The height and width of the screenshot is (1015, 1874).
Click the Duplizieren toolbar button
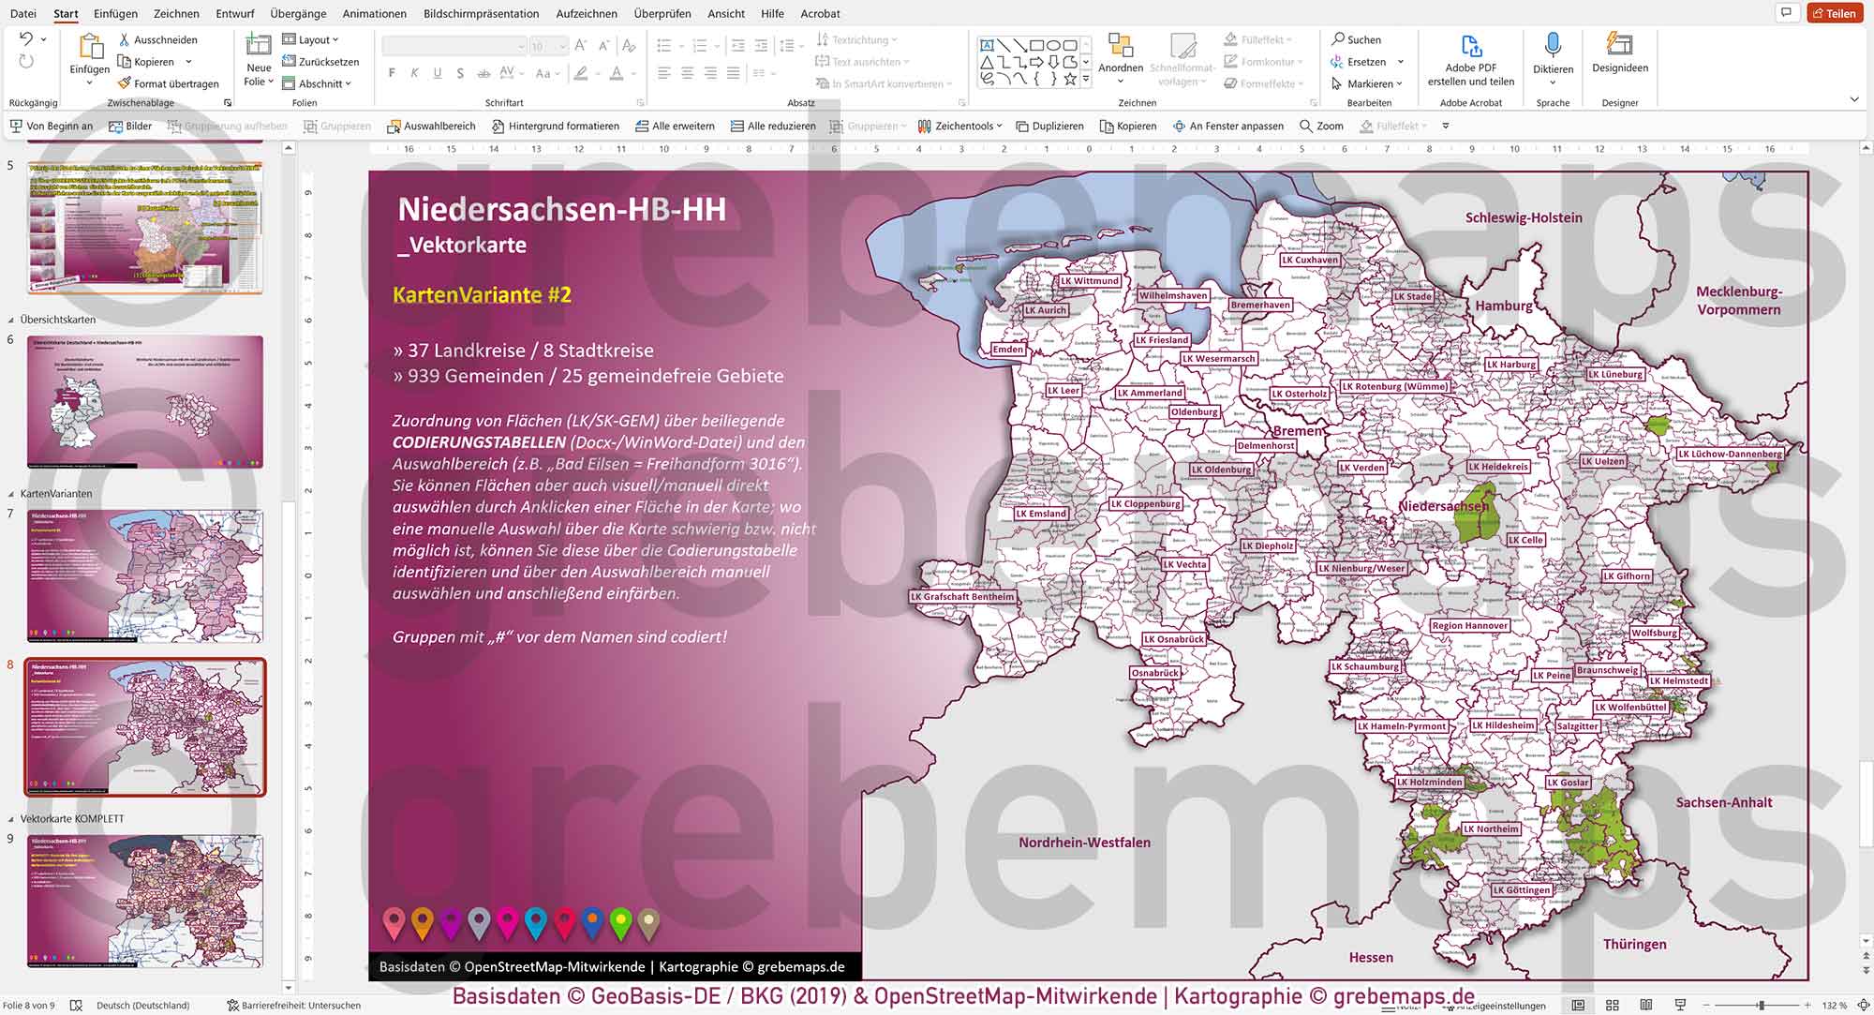tap(1049, 126)
